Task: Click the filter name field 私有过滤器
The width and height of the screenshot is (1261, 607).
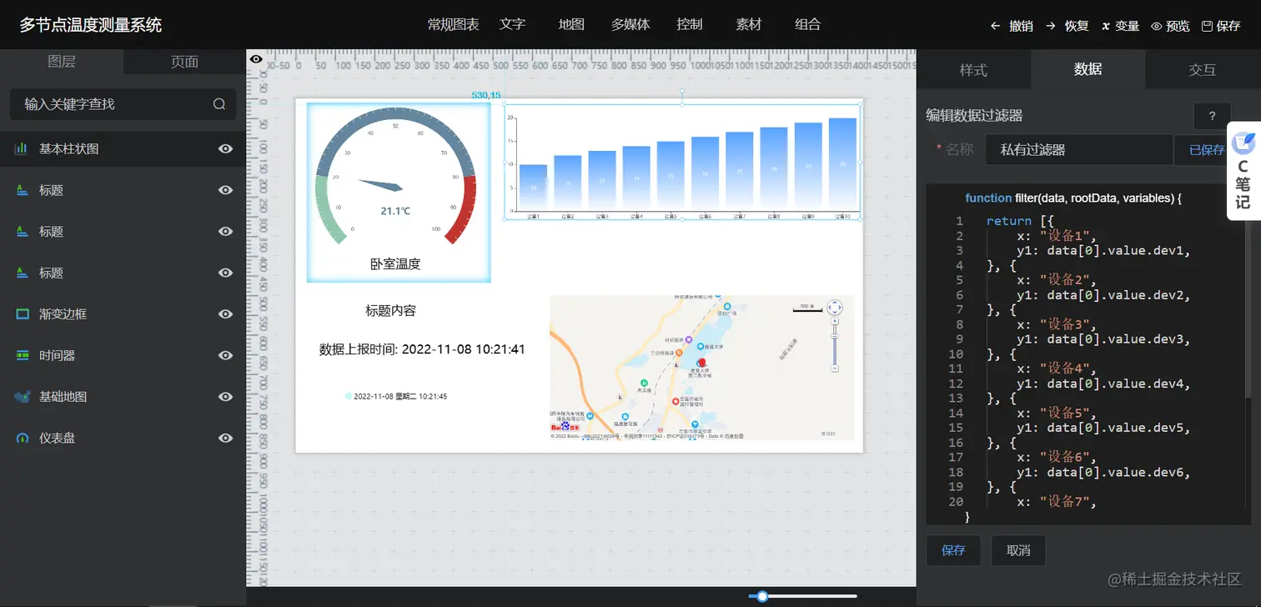Action: (x=1079, y=150)
